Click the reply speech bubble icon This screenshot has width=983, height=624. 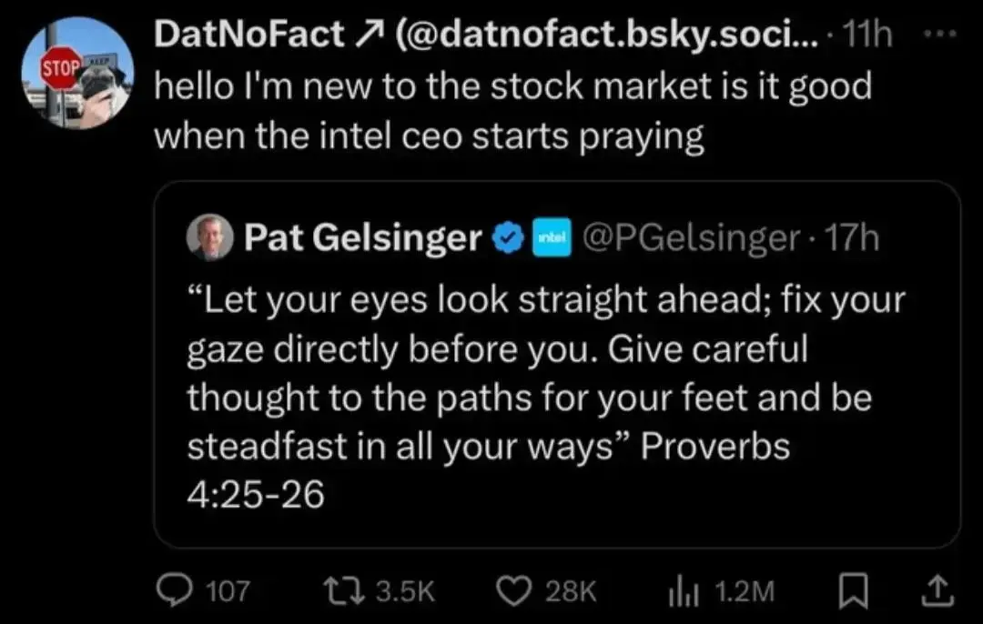coord(172,591)
